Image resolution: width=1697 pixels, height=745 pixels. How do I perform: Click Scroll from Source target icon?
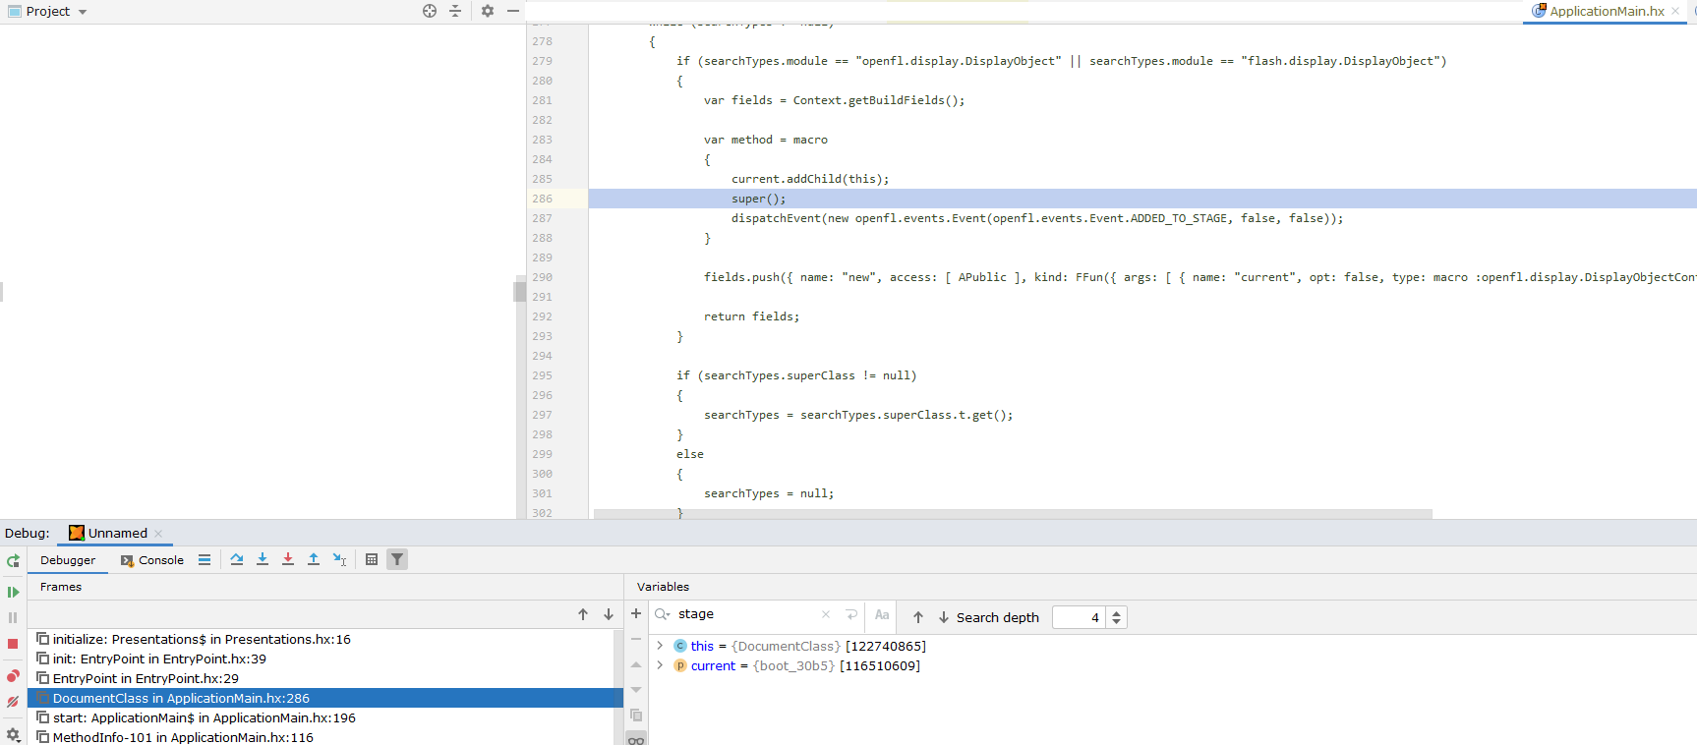click(x=430, y=11)
